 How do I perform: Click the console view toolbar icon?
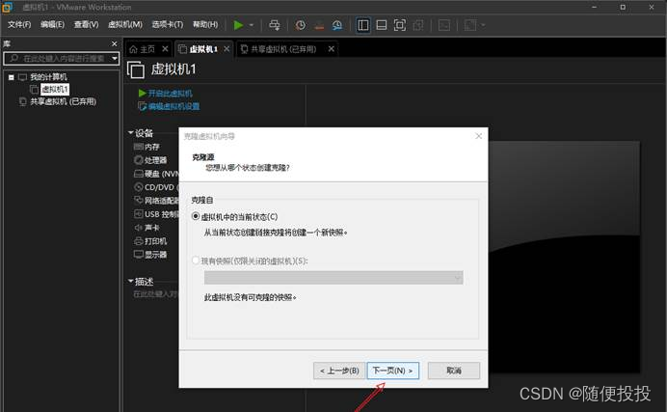(x=444, y=25)
